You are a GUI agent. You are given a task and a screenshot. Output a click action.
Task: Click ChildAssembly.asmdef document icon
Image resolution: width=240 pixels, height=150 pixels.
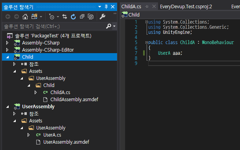(x=45, y=100)
